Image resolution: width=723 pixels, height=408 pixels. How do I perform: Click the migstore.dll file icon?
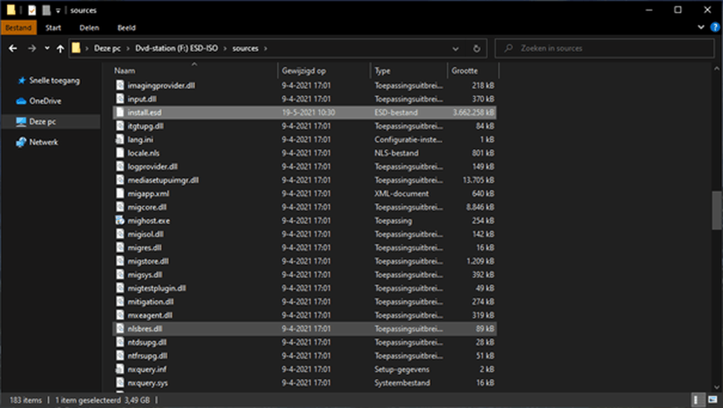point(120,261)
